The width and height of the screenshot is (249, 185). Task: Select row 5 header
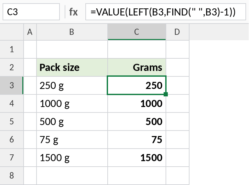pyautogui.click(x=12, y=122)
